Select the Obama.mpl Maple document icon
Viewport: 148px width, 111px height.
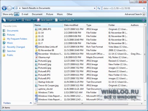36,57
